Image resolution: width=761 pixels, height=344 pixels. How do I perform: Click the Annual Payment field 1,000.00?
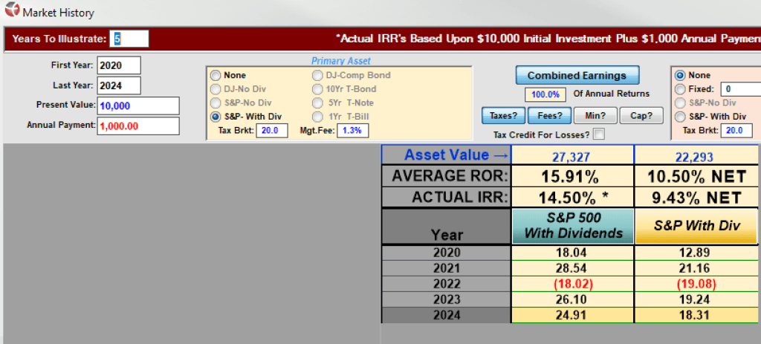(138, 126)
